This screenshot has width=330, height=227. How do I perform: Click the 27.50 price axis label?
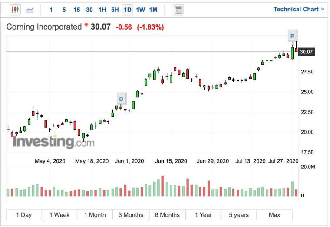coord(307,72)
